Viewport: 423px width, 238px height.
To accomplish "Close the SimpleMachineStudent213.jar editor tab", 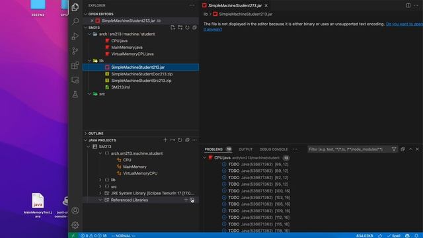I will pyautogui.click(x=266, y=5).
